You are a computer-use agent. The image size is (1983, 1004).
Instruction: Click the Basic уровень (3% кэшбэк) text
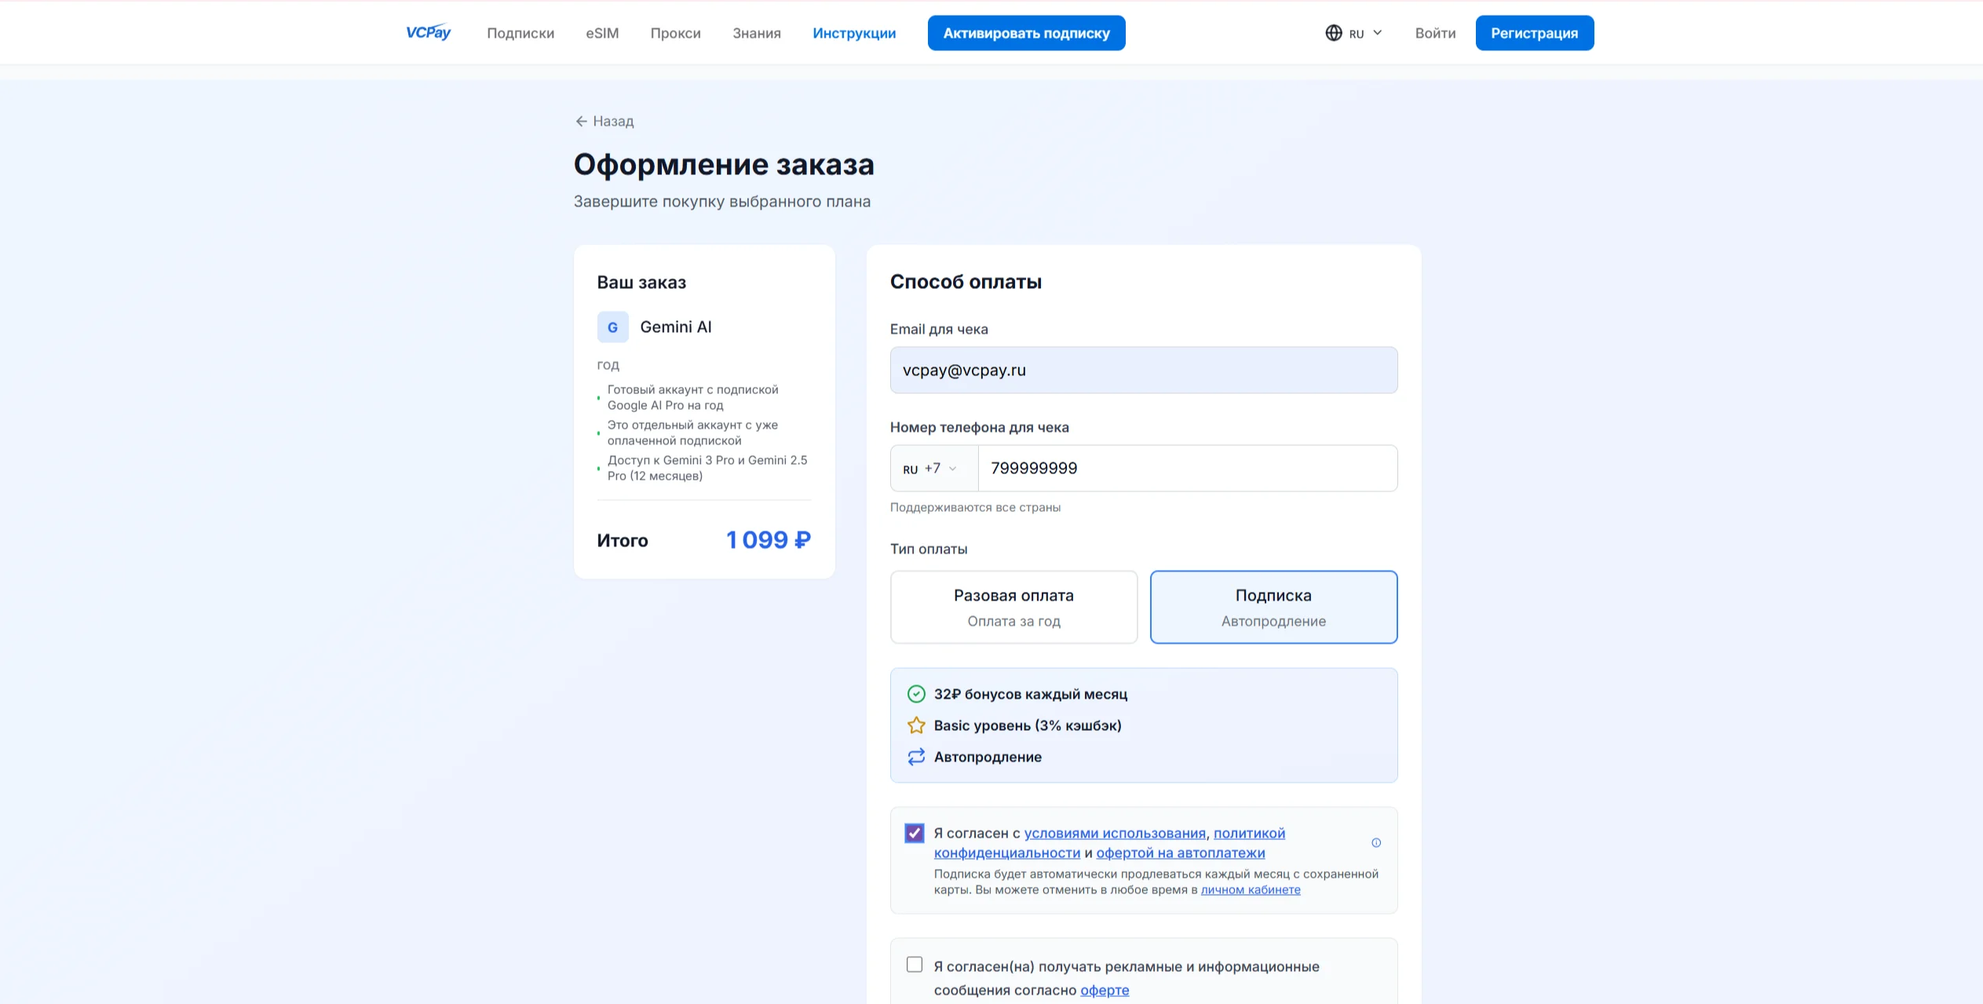1028,725
